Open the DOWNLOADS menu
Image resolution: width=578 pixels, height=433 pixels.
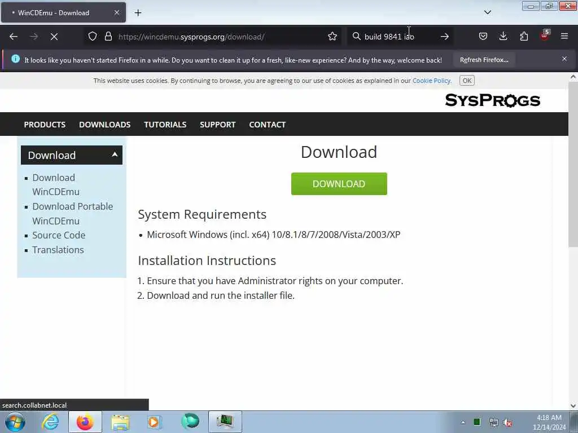tap(104, 125)
